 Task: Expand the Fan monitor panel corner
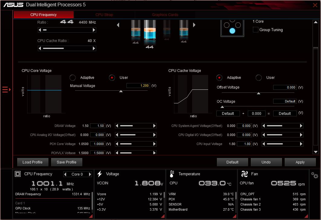pyautogui.click(x=306, y=216)
